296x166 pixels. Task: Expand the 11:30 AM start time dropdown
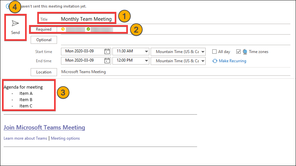[146, 51]
